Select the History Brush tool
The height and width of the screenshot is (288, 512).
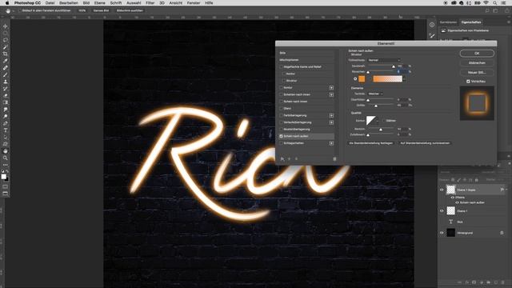(6, 89)
